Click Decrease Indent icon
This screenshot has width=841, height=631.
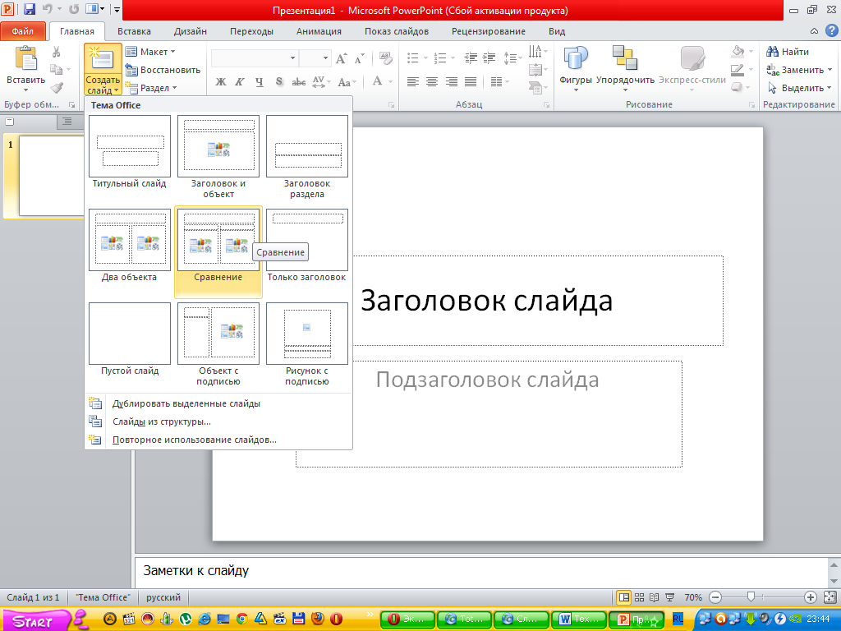[471, 58]
